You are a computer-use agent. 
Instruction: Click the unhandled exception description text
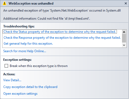click(62, 10)
